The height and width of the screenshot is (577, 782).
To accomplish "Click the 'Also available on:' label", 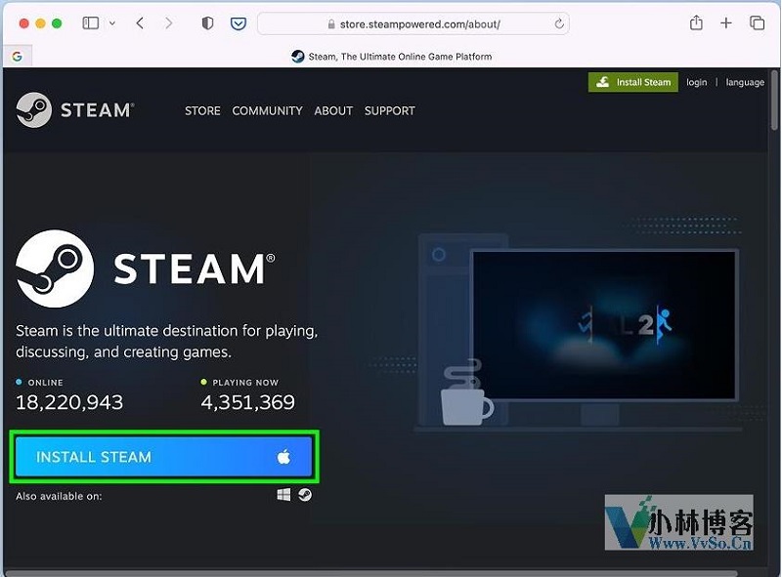I will [x=59, y=496].
